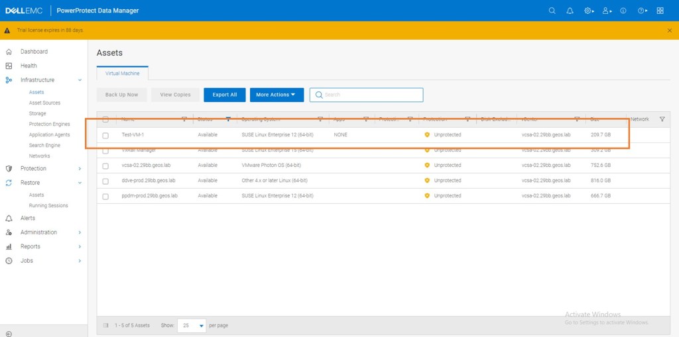Screen dimensions: 679x337
Task: Go to Dashboard in the sidebar
Action: point(34,52)
